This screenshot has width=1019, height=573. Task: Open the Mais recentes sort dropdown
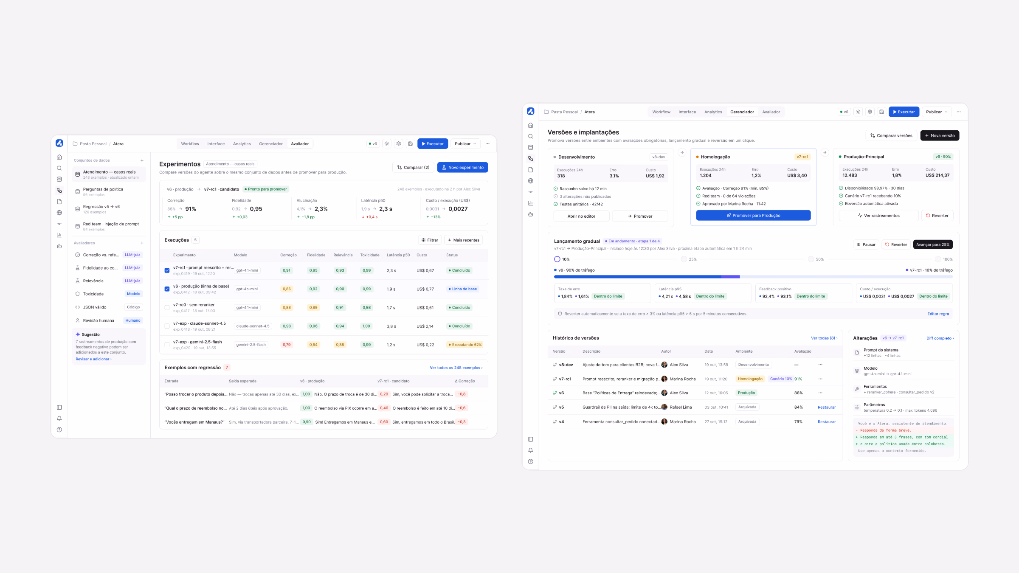pyautogui.click(x=463, y=240)
